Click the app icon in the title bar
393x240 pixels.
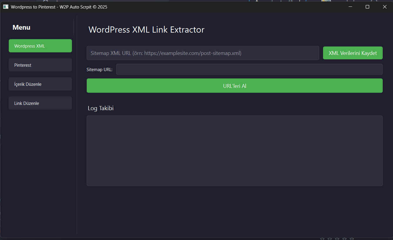[x=6, y=7]
